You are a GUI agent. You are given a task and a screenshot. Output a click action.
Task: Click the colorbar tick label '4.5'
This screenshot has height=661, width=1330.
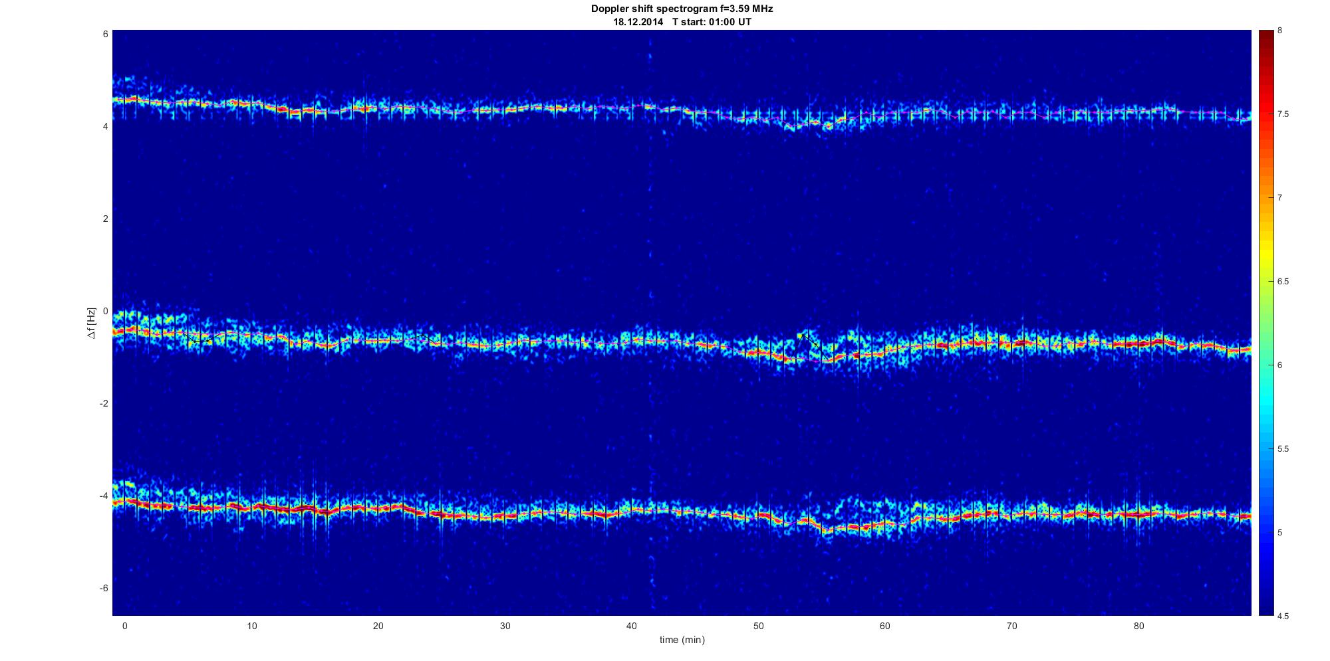1283,616
